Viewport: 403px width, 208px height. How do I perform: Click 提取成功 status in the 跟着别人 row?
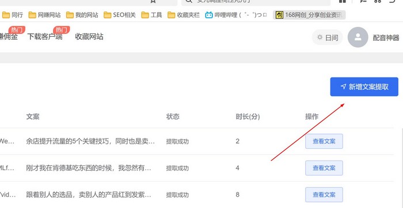click(x=177, y=195)
